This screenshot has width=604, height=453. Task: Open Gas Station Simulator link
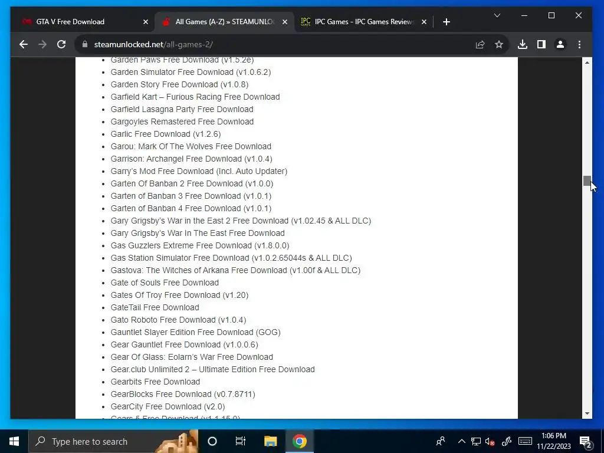pyautogui.click(x=231, y=258)
